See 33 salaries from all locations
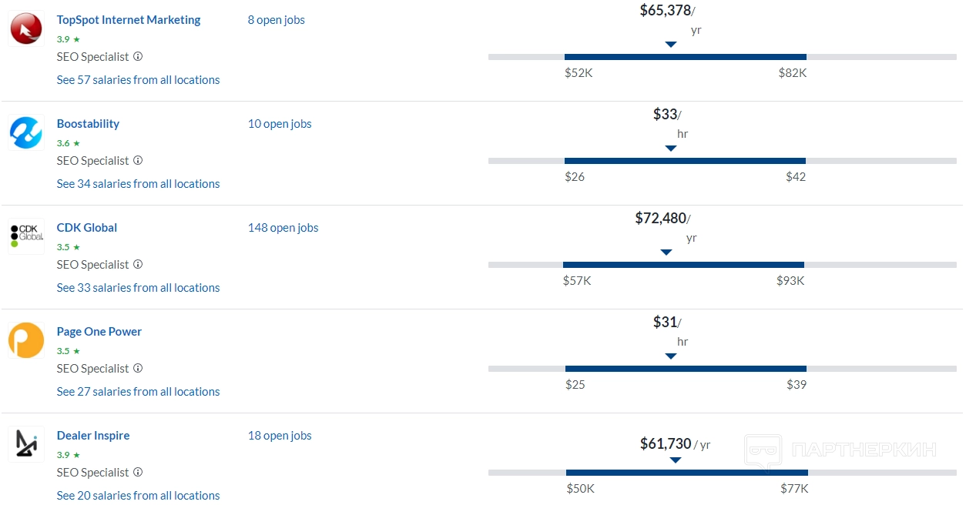 138,288
